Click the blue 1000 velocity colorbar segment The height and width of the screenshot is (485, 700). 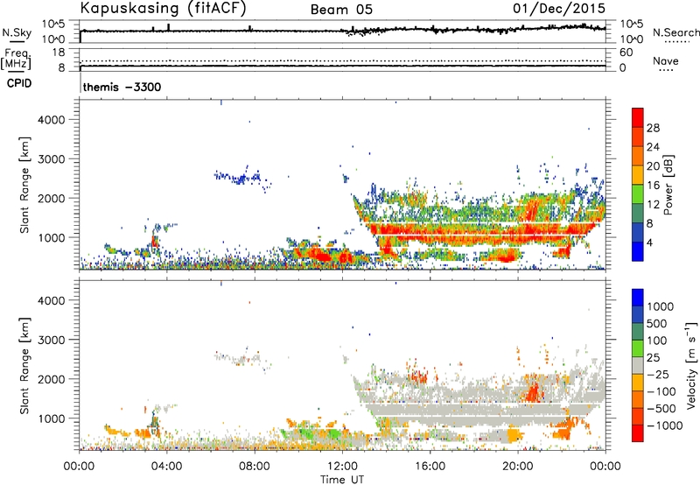[638, 298]
